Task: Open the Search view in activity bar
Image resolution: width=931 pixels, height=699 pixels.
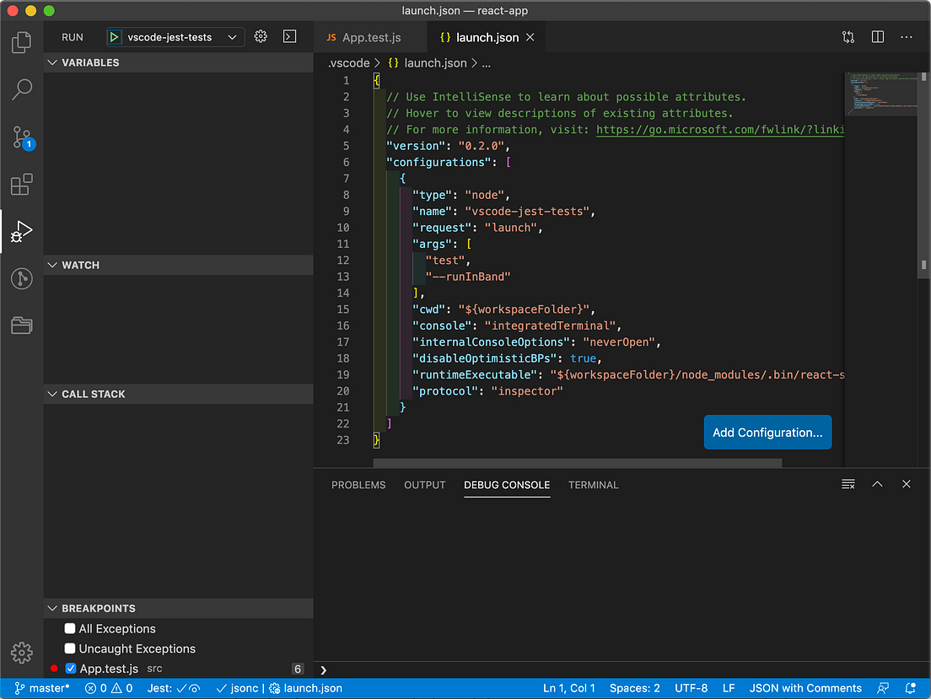Action: 21,89
